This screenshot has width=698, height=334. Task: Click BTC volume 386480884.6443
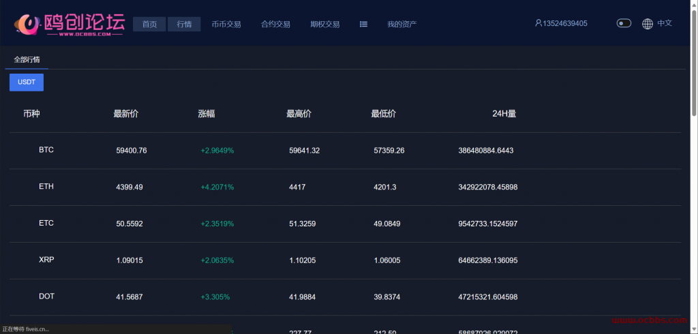[485, 151]
